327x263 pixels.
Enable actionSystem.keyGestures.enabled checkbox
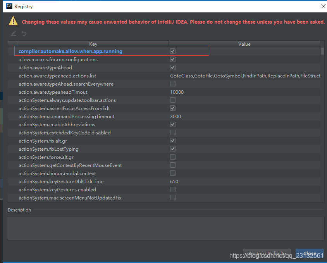(173, 189)
